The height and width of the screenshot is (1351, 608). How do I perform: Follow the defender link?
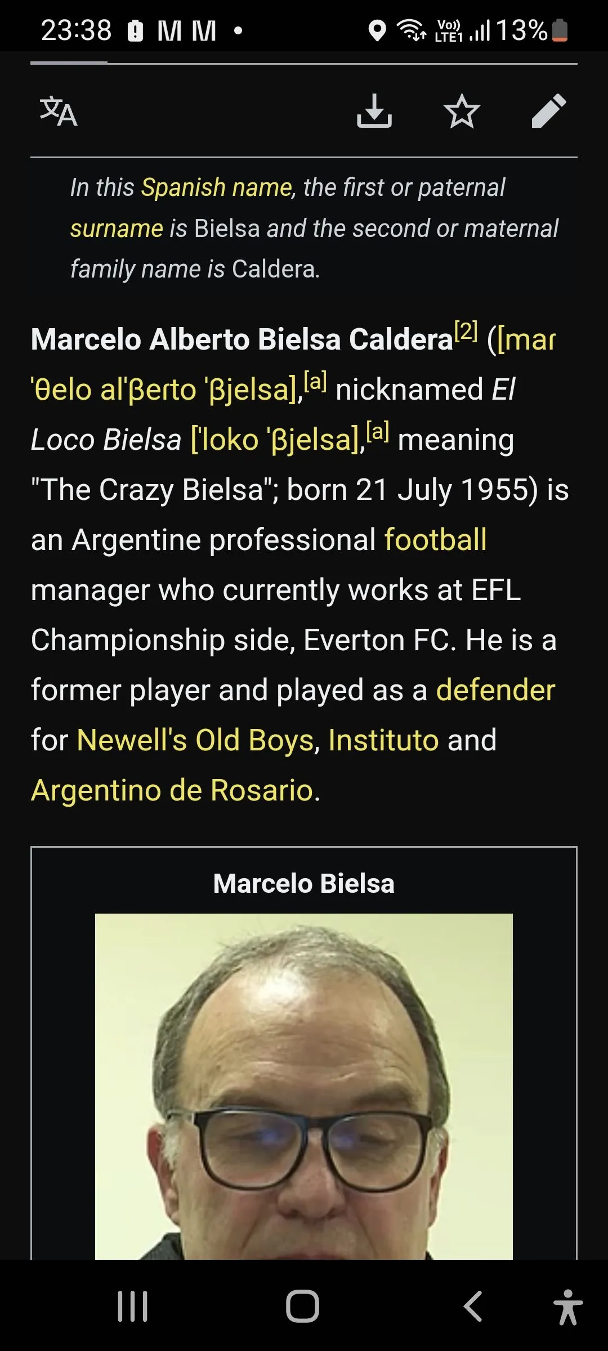(495, 690)
